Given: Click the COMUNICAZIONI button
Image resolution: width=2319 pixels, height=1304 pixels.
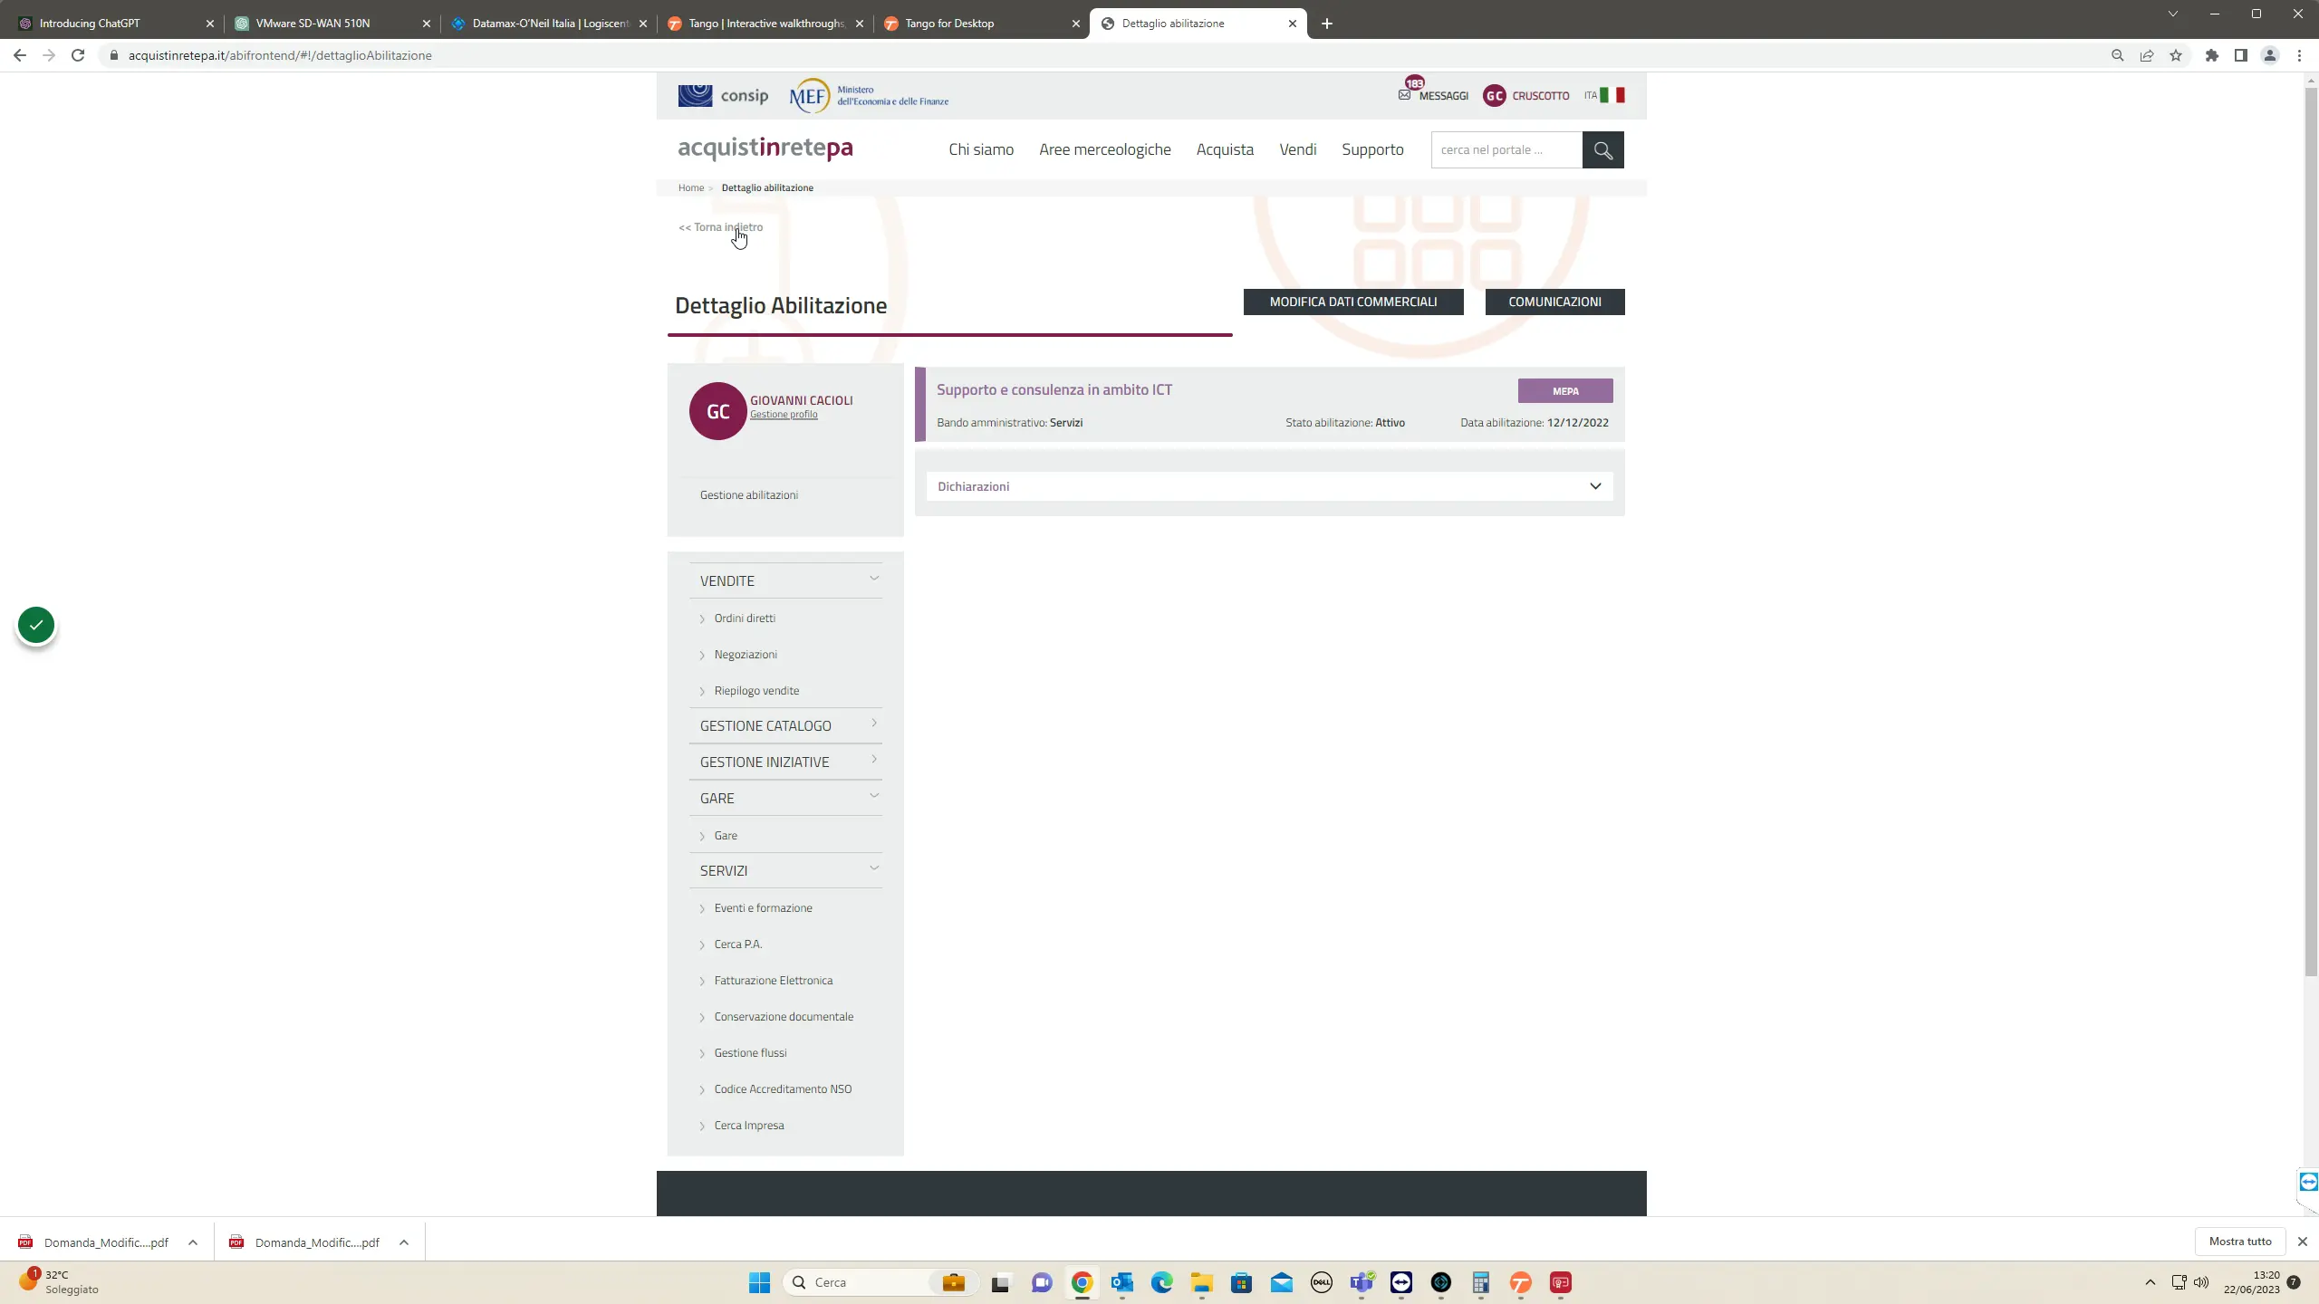Looking at the screenshot, I should pos(1554,302).
